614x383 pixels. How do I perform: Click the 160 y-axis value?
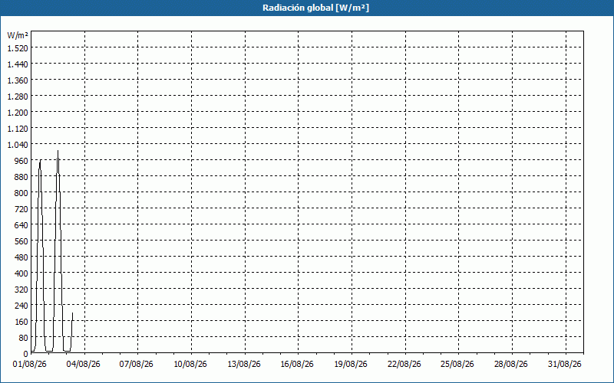coord(21,321)
